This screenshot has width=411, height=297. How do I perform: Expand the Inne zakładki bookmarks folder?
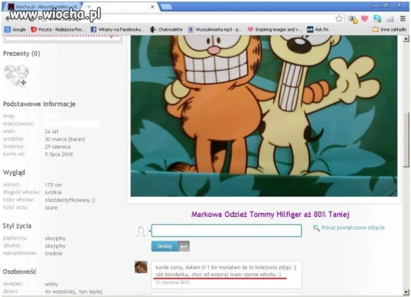point(389,30)
